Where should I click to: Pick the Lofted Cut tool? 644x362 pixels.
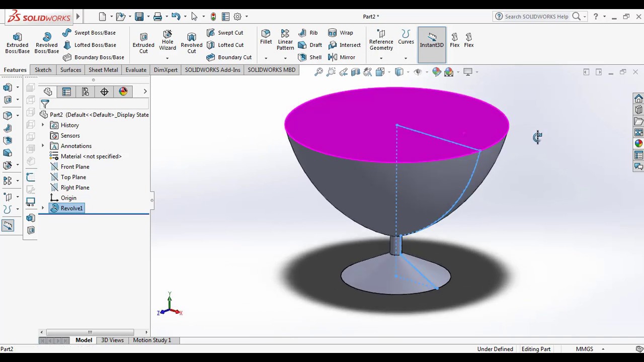[225, 45]
